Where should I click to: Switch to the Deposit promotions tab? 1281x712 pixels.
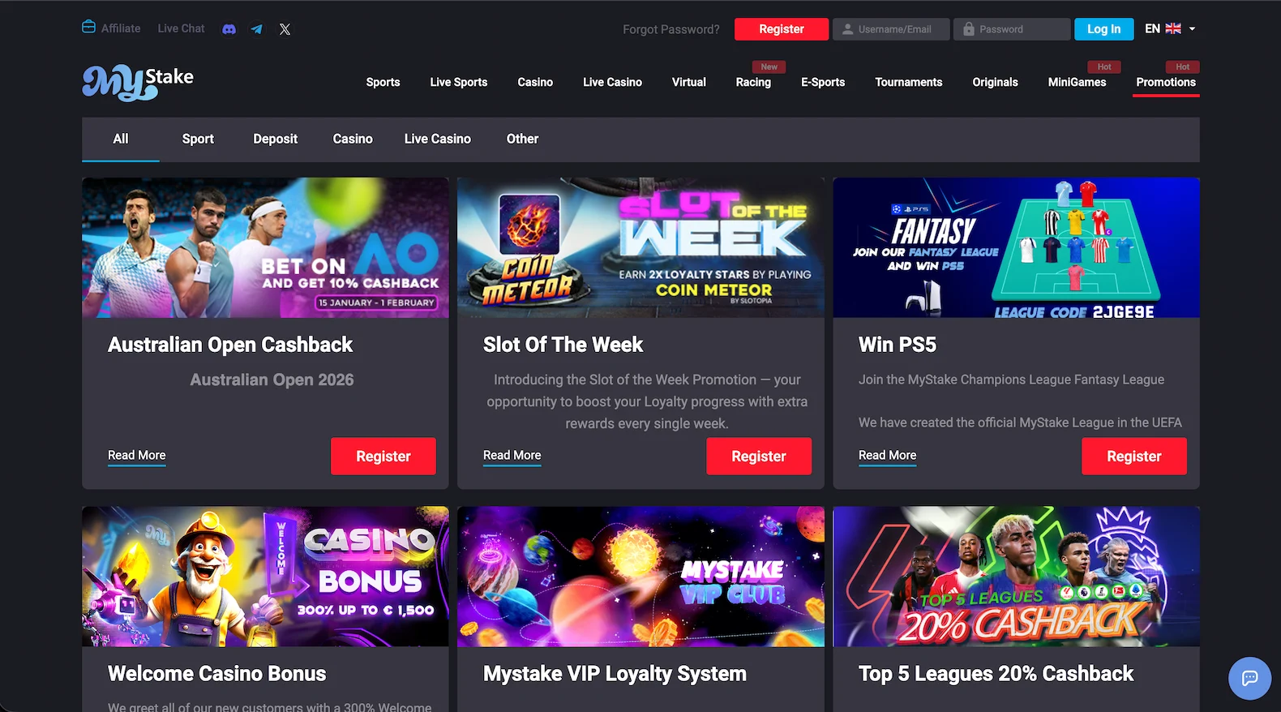click(276, 139)
